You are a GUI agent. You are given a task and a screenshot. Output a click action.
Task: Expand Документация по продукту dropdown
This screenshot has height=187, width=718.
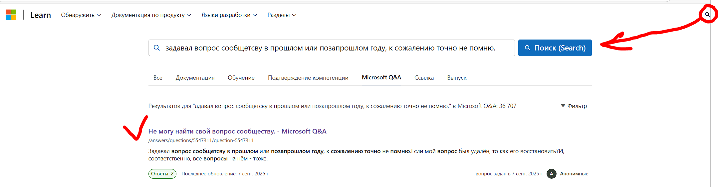(151, 15)
